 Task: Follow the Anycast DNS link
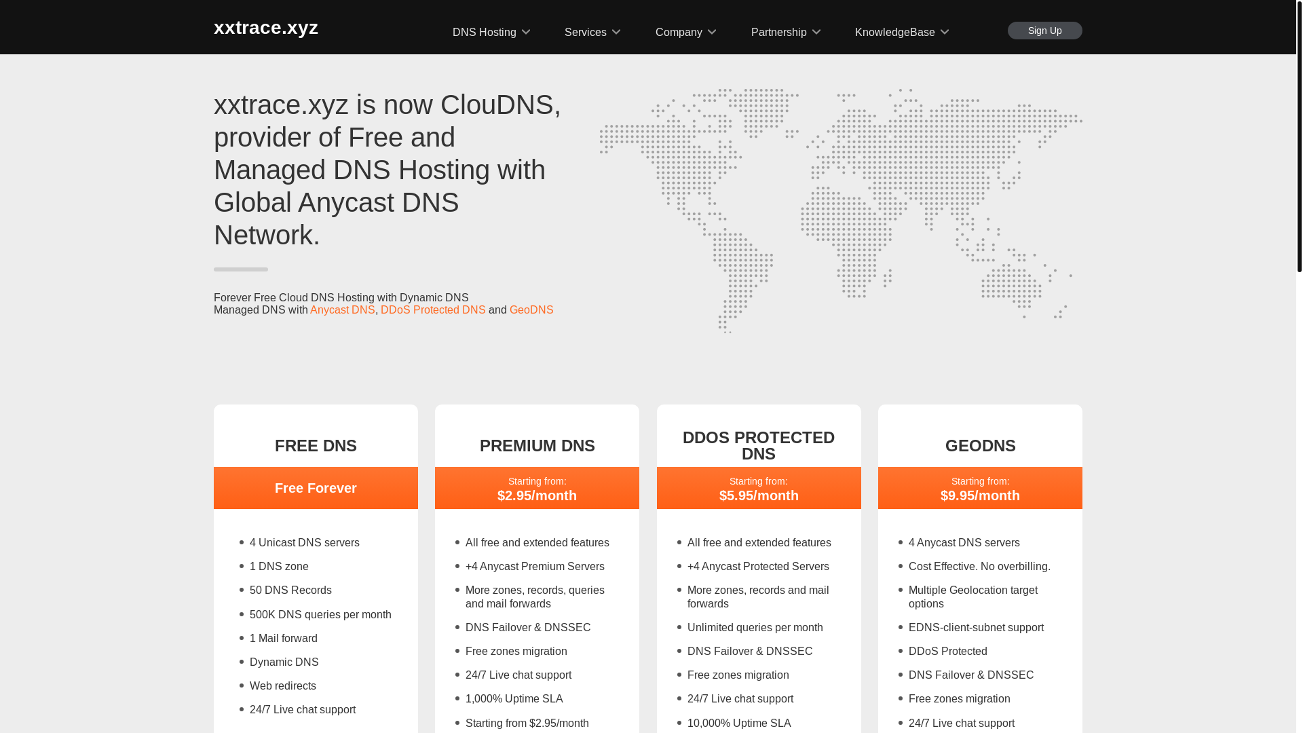342,309
